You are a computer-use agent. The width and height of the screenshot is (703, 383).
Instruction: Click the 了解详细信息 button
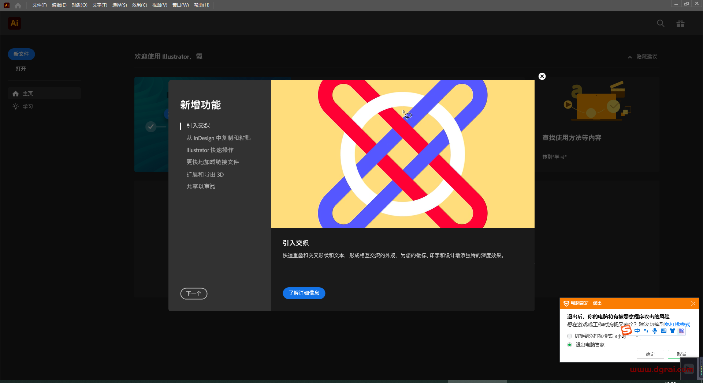coord(304,293)
